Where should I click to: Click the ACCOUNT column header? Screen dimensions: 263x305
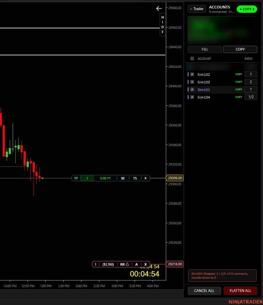pyautogui.click(x=204, y=59)
